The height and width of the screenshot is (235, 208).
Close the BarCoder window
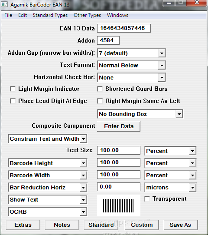point(197,3)
